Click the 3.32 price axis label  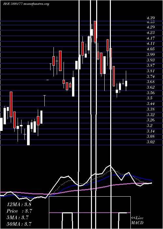(151, 114)
